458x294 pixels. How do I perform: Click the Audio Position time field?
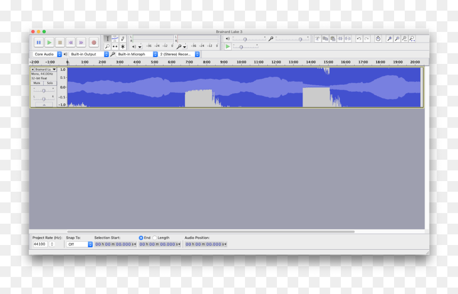click(206, 244)
